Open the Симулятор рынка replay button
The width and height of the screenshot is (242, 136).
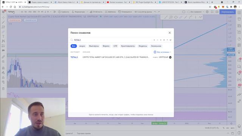coord(143,12)
